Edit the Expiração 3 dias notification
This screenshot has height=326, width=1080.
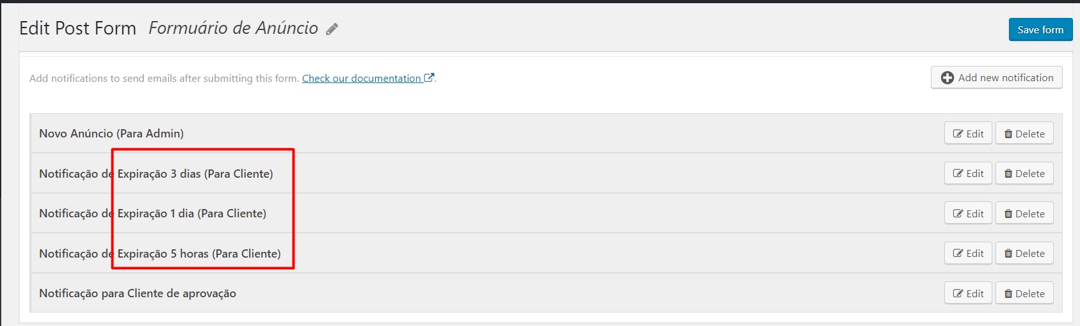pos(968,173)
